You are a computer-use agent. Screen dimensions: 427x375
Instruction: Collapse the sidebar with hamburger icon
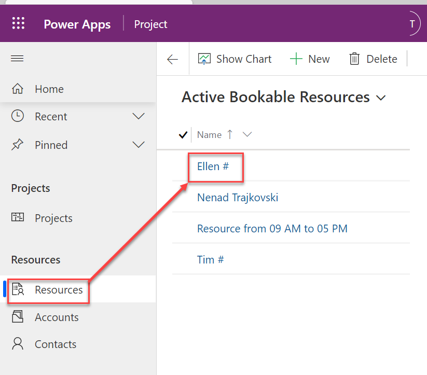(x=17, y=59)
